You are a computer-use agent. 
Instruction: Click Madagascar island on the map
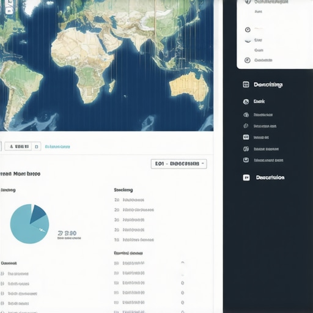(112, 86)
